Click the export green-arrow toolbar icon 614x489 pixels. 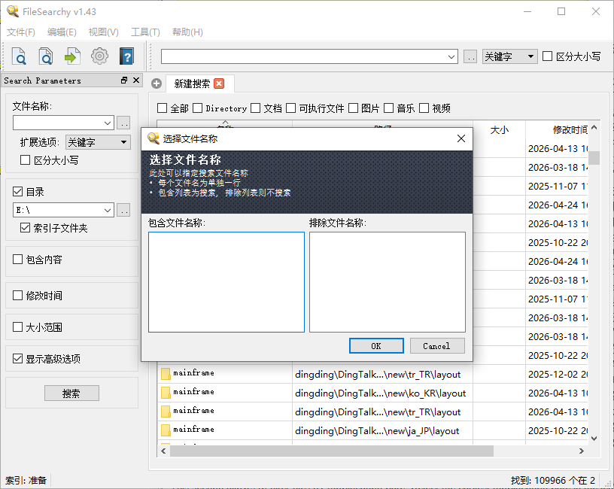pos(72,56)
